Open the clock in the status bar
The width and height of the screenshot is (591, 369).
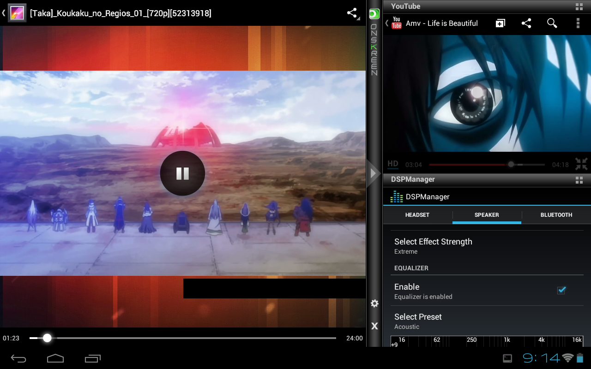pos(541,357)
